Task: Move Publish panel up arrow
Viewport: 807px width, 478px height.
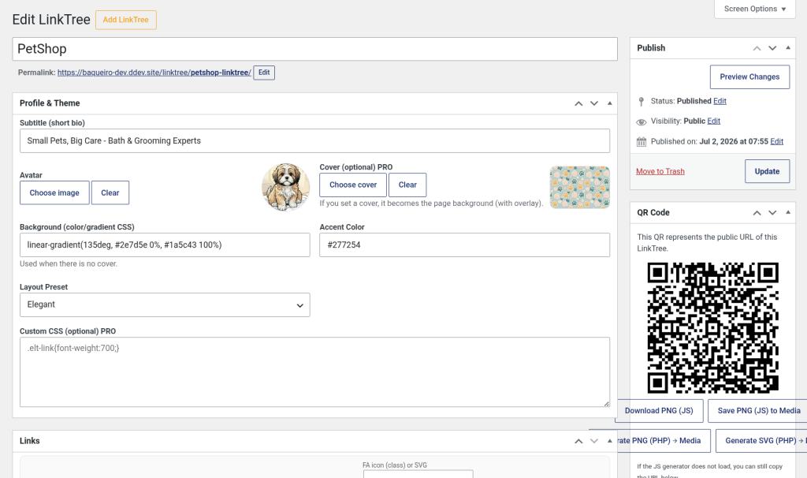Action: [x=757, y=48]
